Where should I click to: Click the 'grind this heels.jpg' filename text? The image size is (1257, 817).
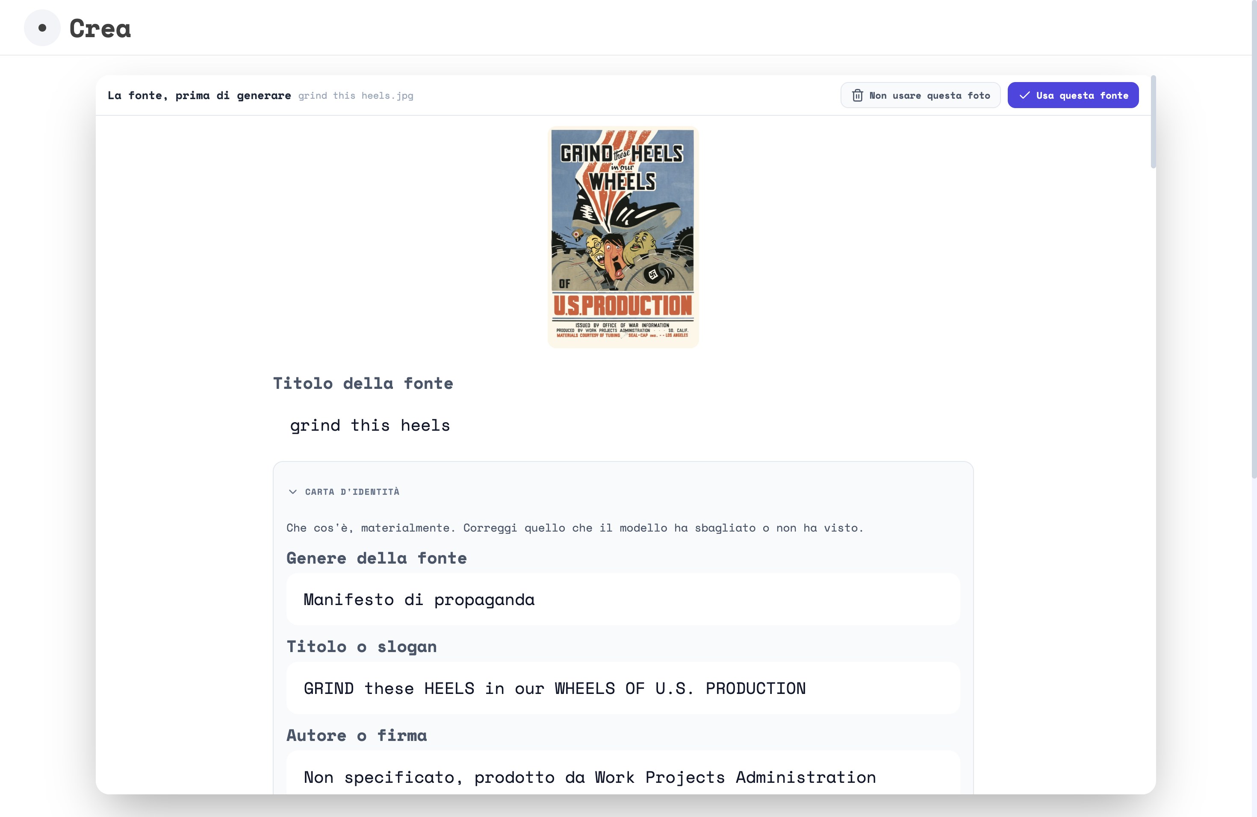point(355,96)
